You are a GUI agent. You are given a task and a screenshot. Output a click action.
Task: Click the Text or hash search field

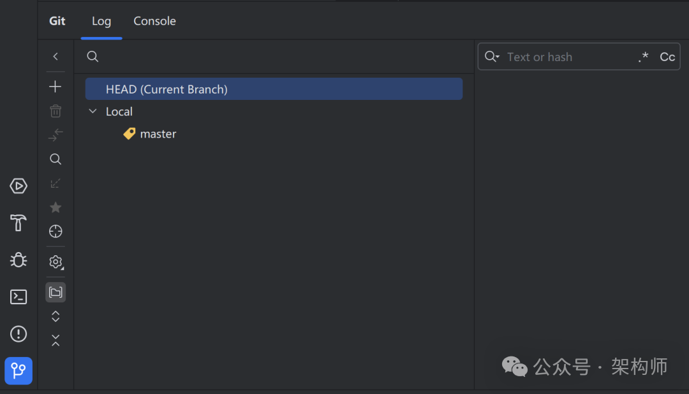(x=568, y=57)
